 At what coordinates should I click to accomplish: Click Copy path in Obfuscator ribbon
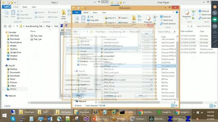tap(93, 20)
